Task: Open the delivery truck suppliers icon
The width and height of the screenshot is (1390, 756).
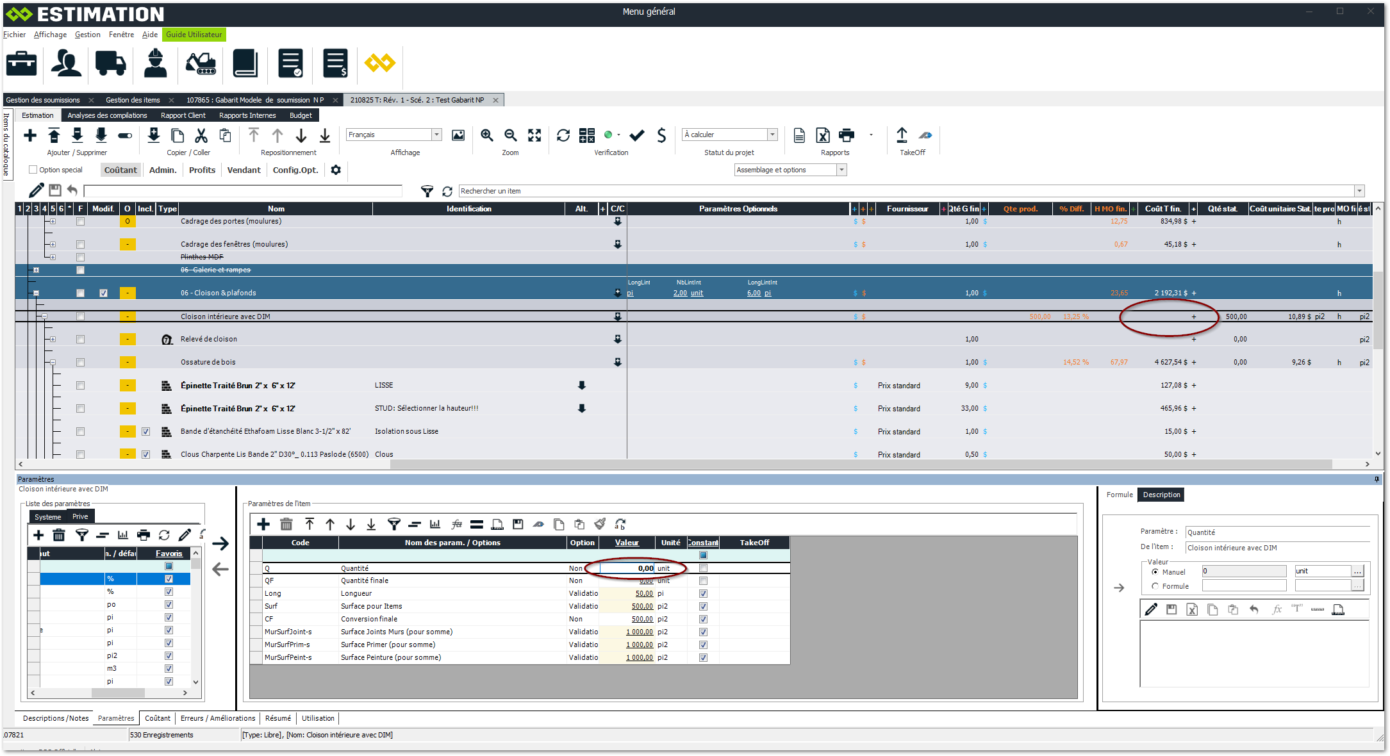Action: point(110,63)
